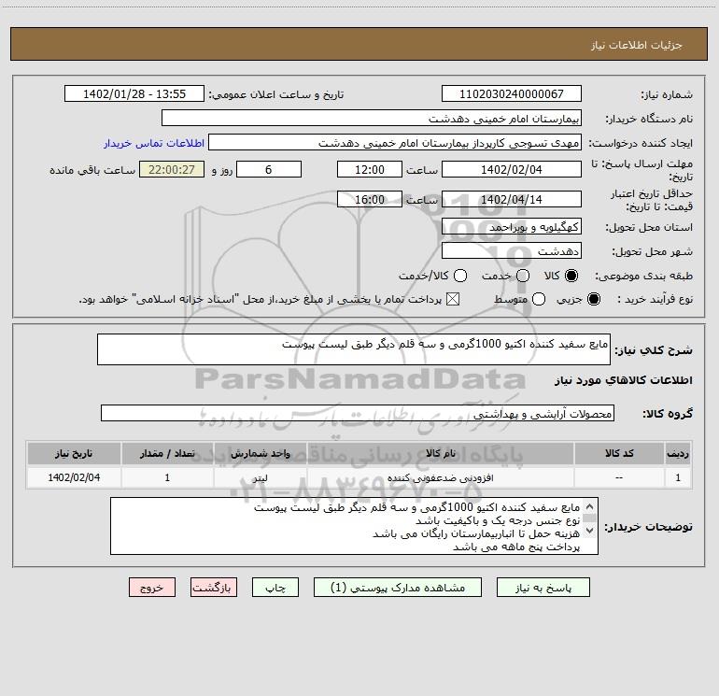719x696 pixels.
Task: Click the page title جزئیات اطلاعات نیاز
Action: point(636,45)
